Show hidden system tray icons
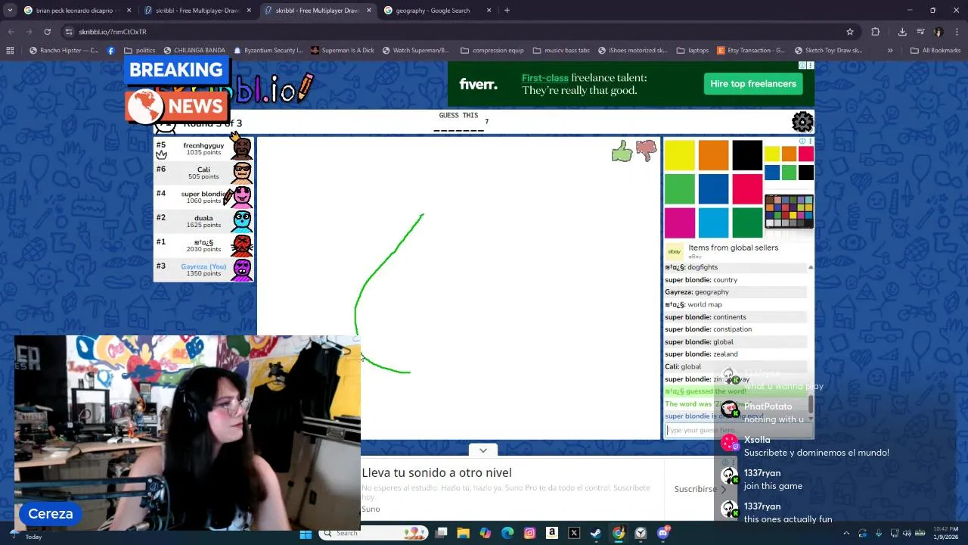Image resolution: width=968 pixels, height=545 pixels. (845, 534)
